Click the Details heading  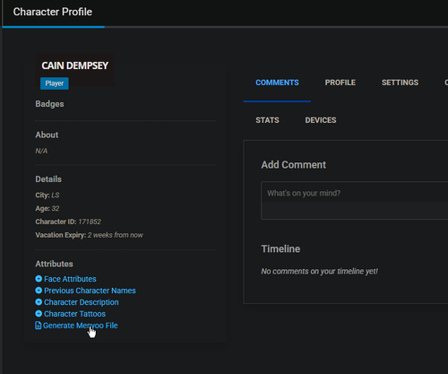(48, 179)
